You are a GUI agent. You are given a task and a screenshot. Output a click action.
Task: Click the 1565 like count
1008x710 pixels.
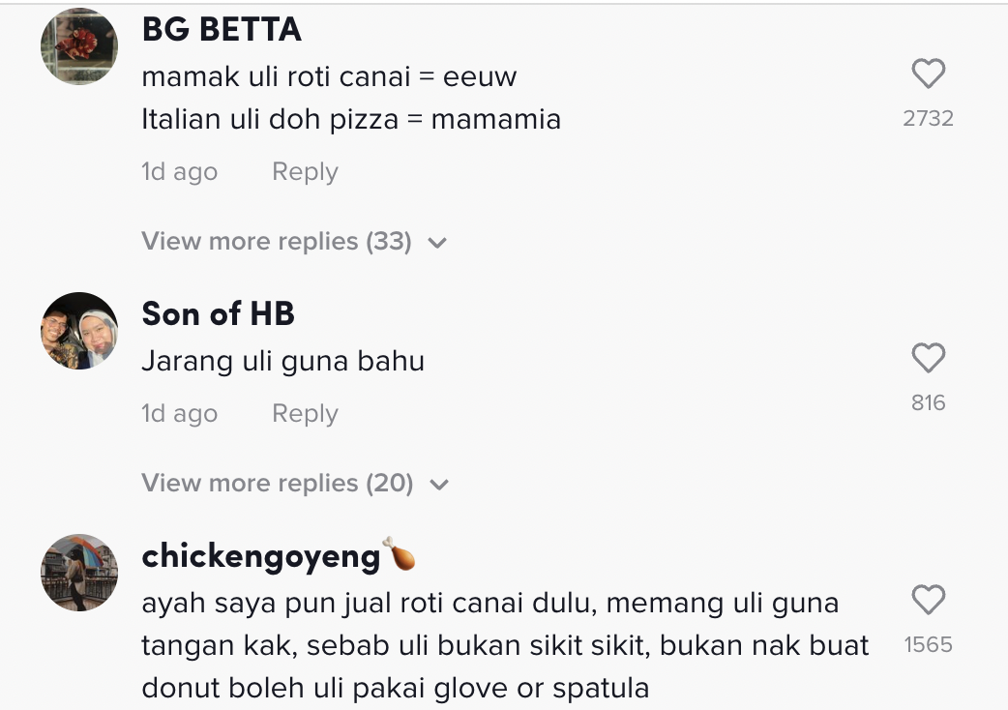[928, 645]
